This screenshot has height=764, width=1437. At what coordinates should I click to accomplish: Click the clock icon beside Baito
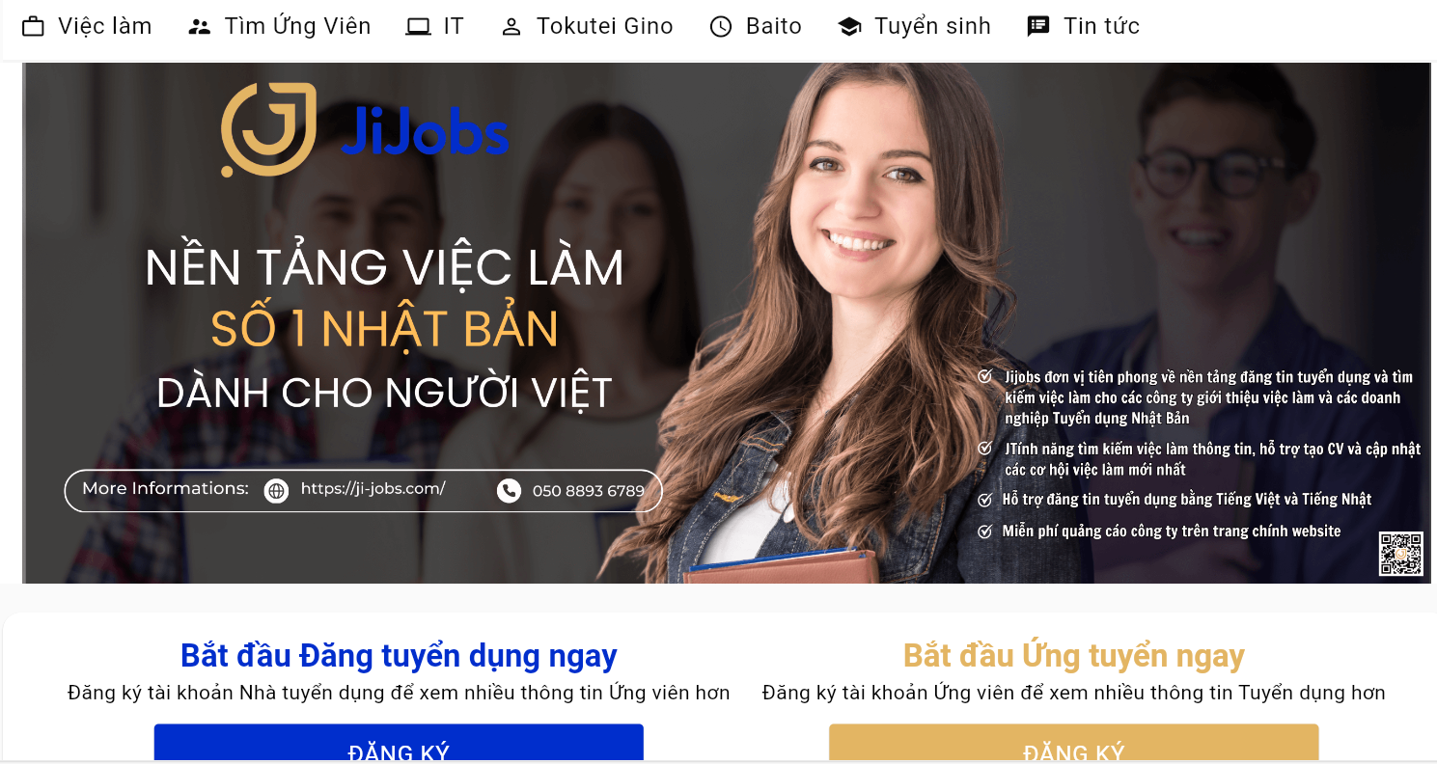point(721,27)
